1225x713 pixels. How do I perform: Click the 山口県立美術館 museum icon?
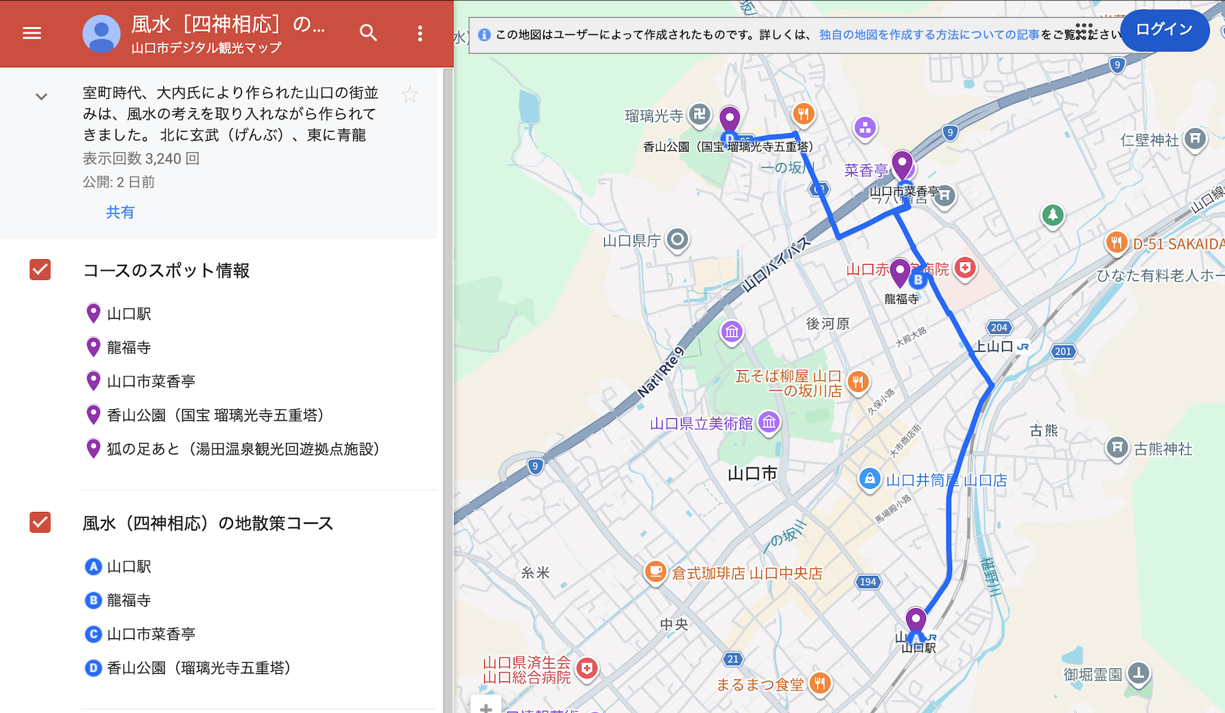coord(769,423)
